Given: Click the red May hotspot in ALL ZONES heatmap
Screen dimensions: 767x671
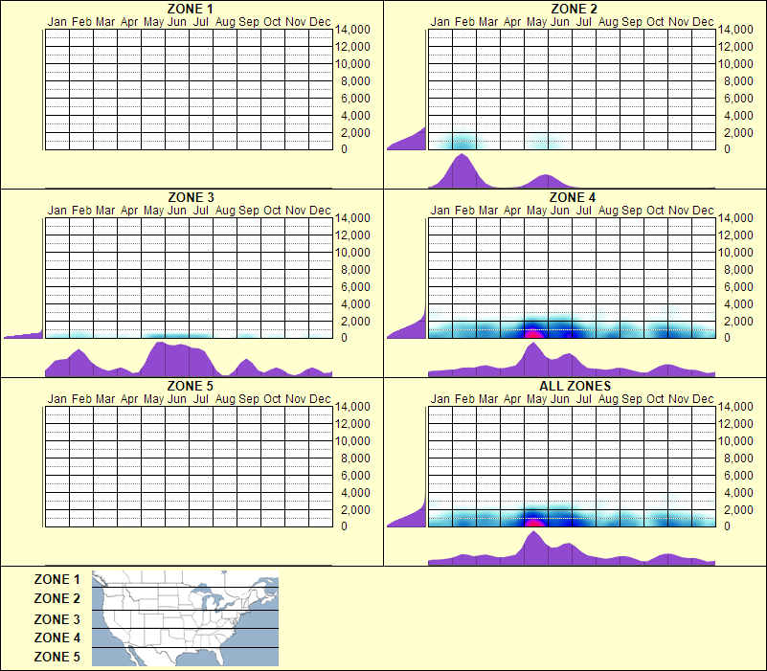Looking at the screenshot, I should (534, 523).
